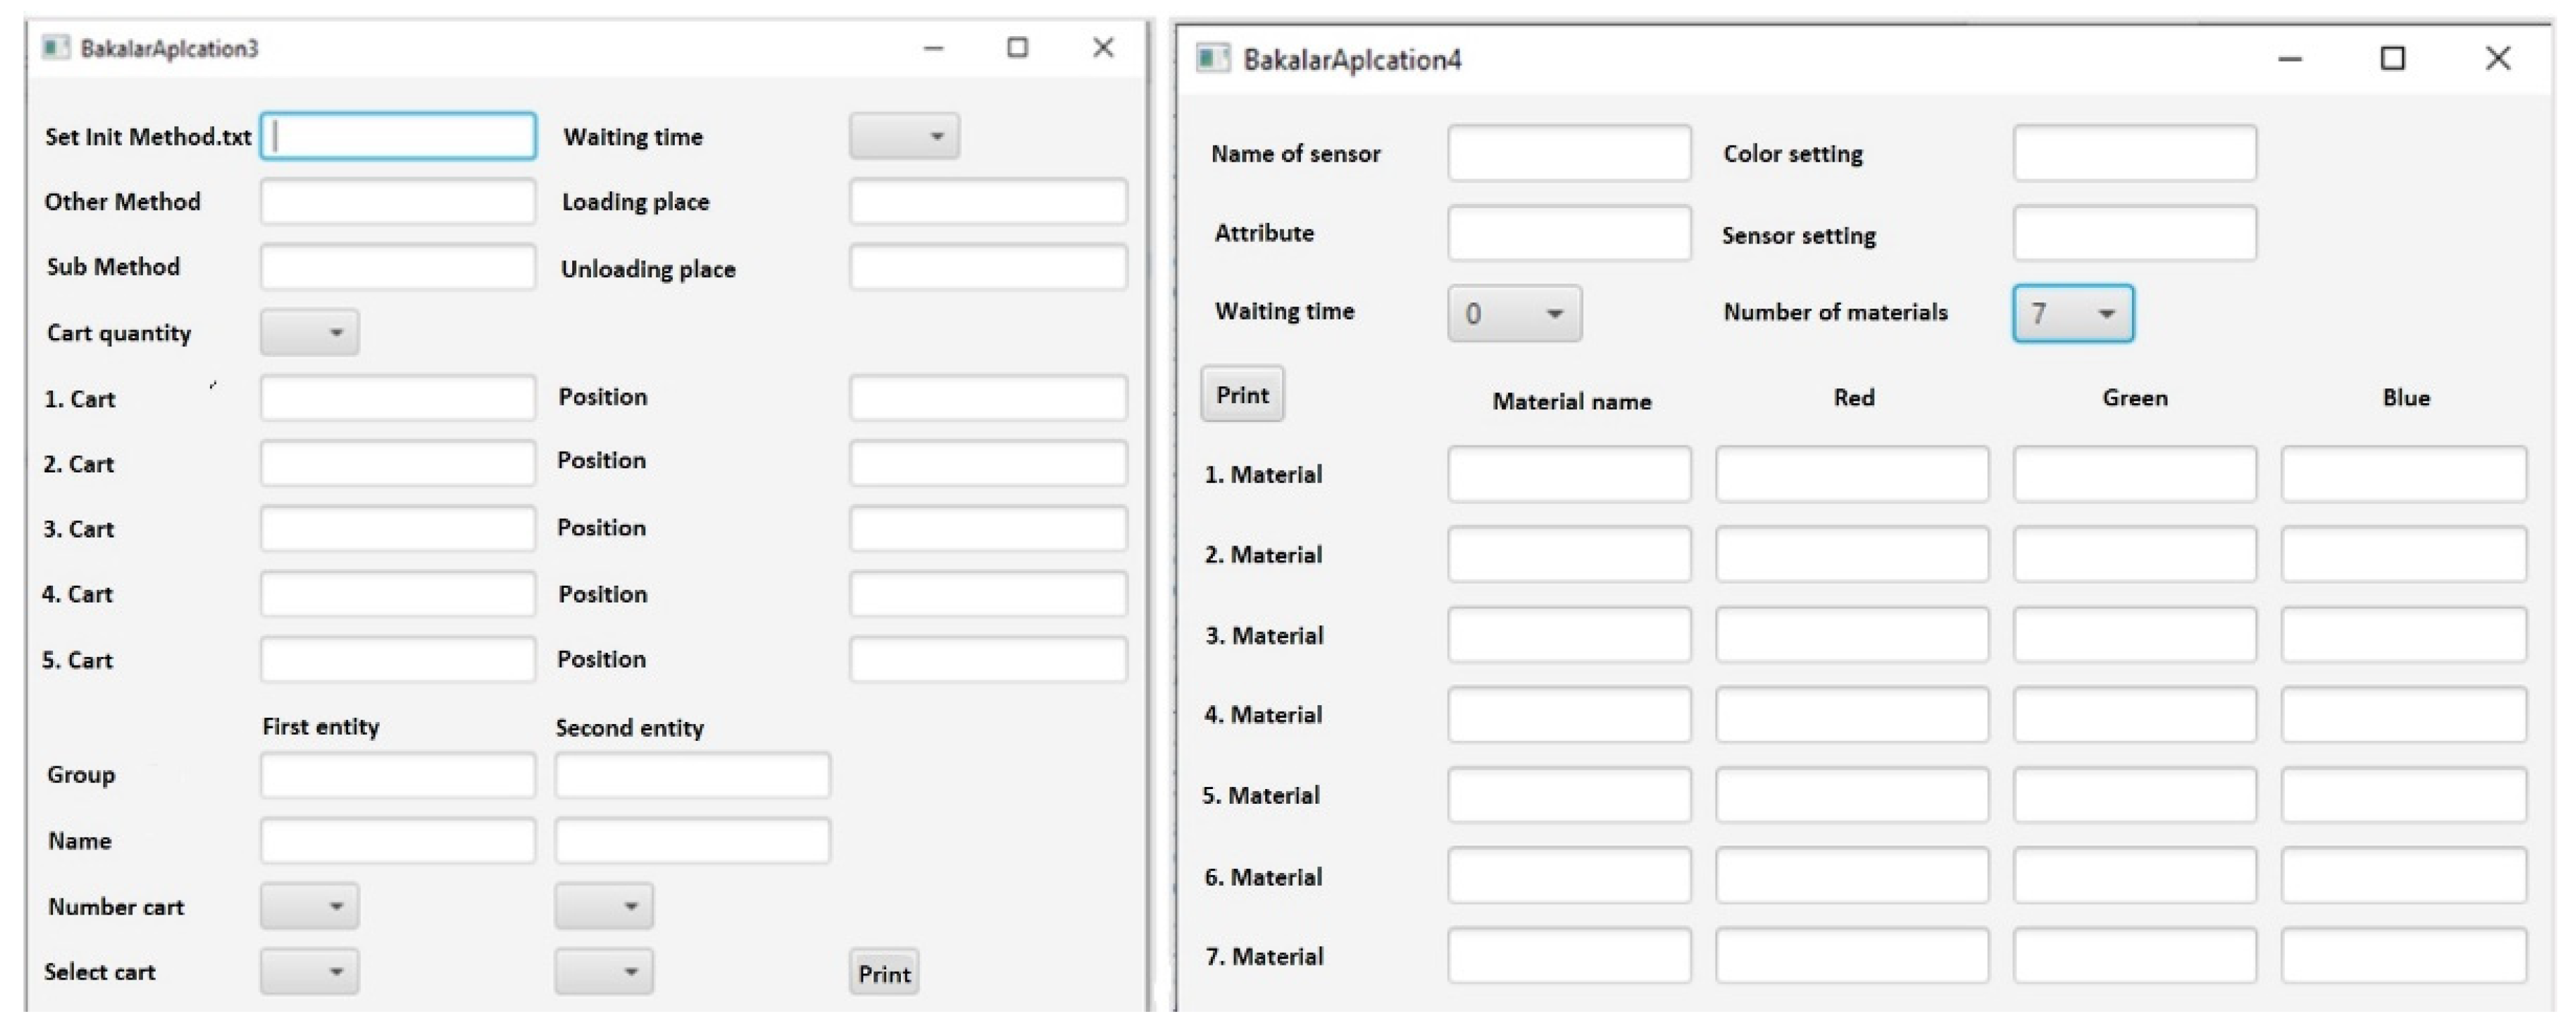Focus the Set Init Method.txt field
This screenshot has height=1036, width=2576.
398,136
